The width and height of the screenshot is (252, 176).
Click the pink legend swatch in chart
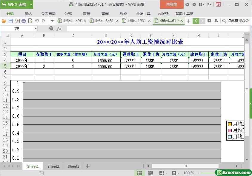(x=230, y=130)
